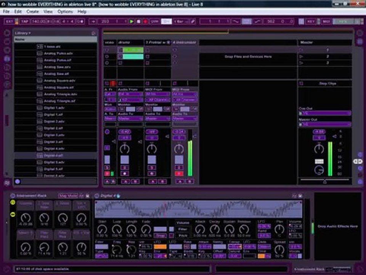Toggle the browser preview headphone button
The image size is (366, 275).
[x=18, y=181]
